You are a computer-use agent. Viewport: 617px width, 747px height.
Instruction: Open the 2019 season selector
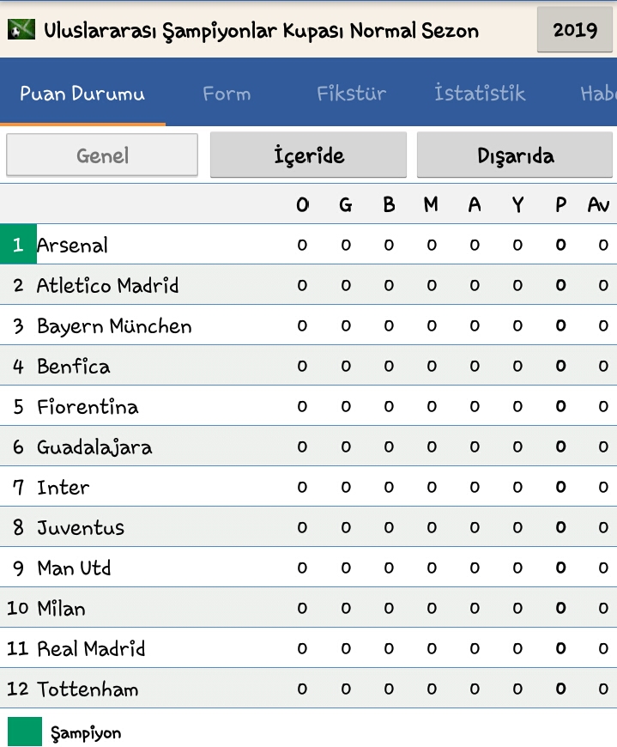[575, 29]
